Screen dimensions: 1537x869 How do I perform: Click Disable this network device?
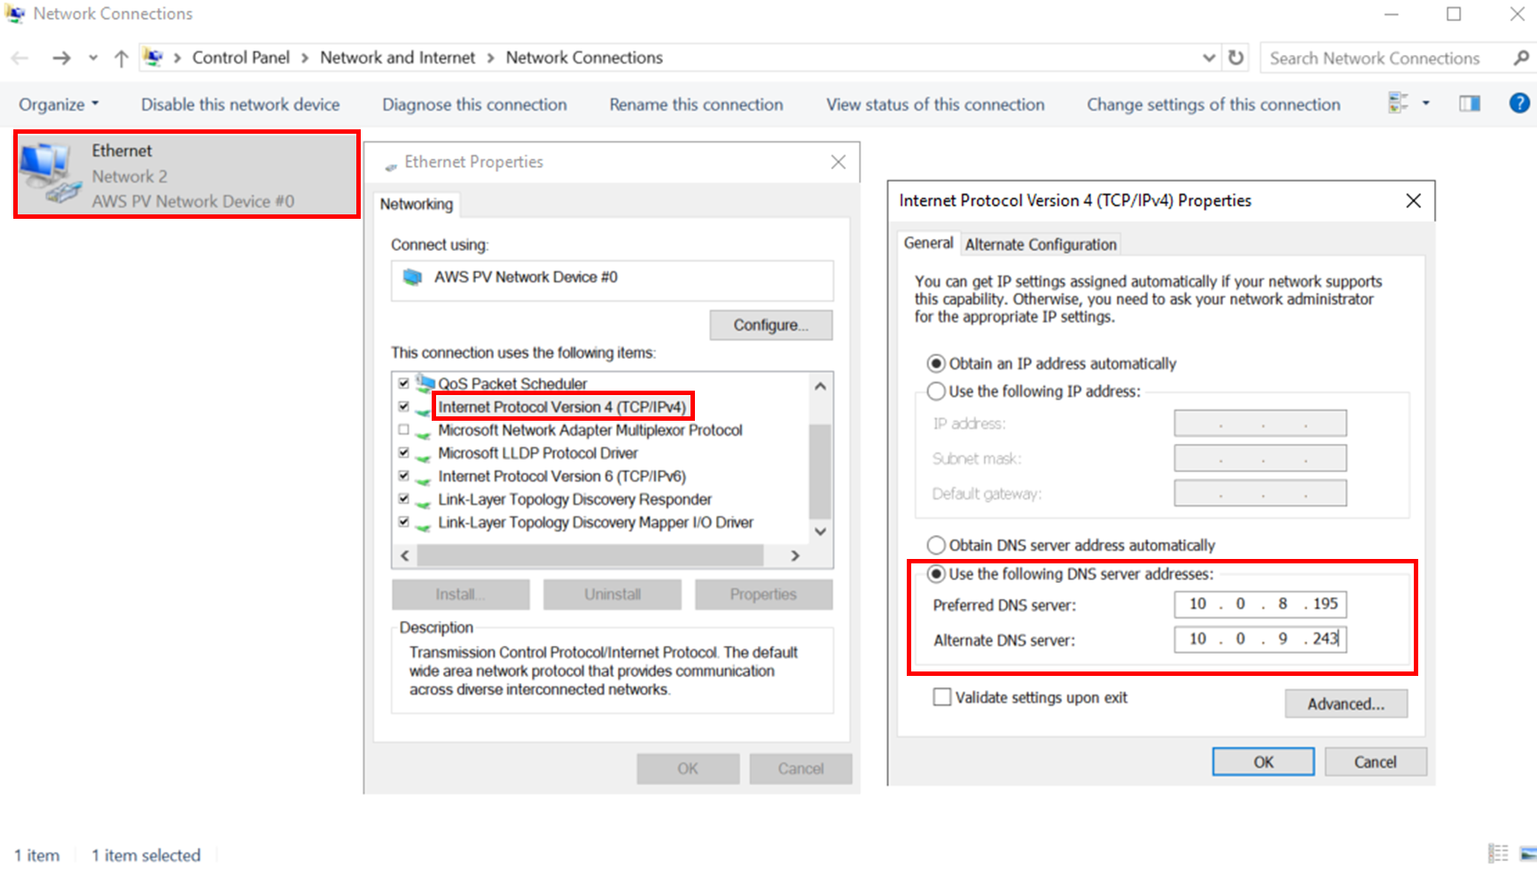(240, 105)
